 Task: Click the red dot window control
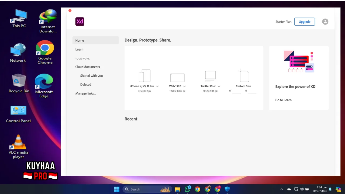coord(70,11)
